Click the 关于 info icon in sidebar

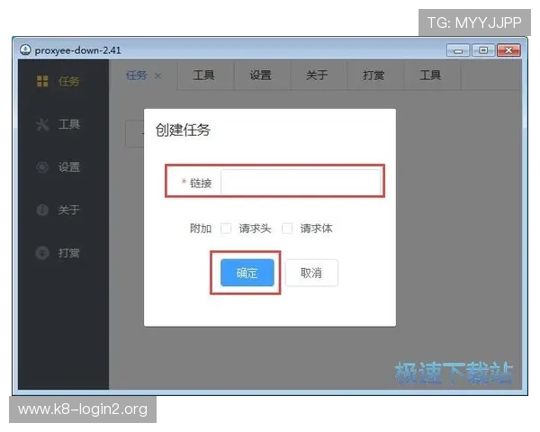[x=42, y=210]
